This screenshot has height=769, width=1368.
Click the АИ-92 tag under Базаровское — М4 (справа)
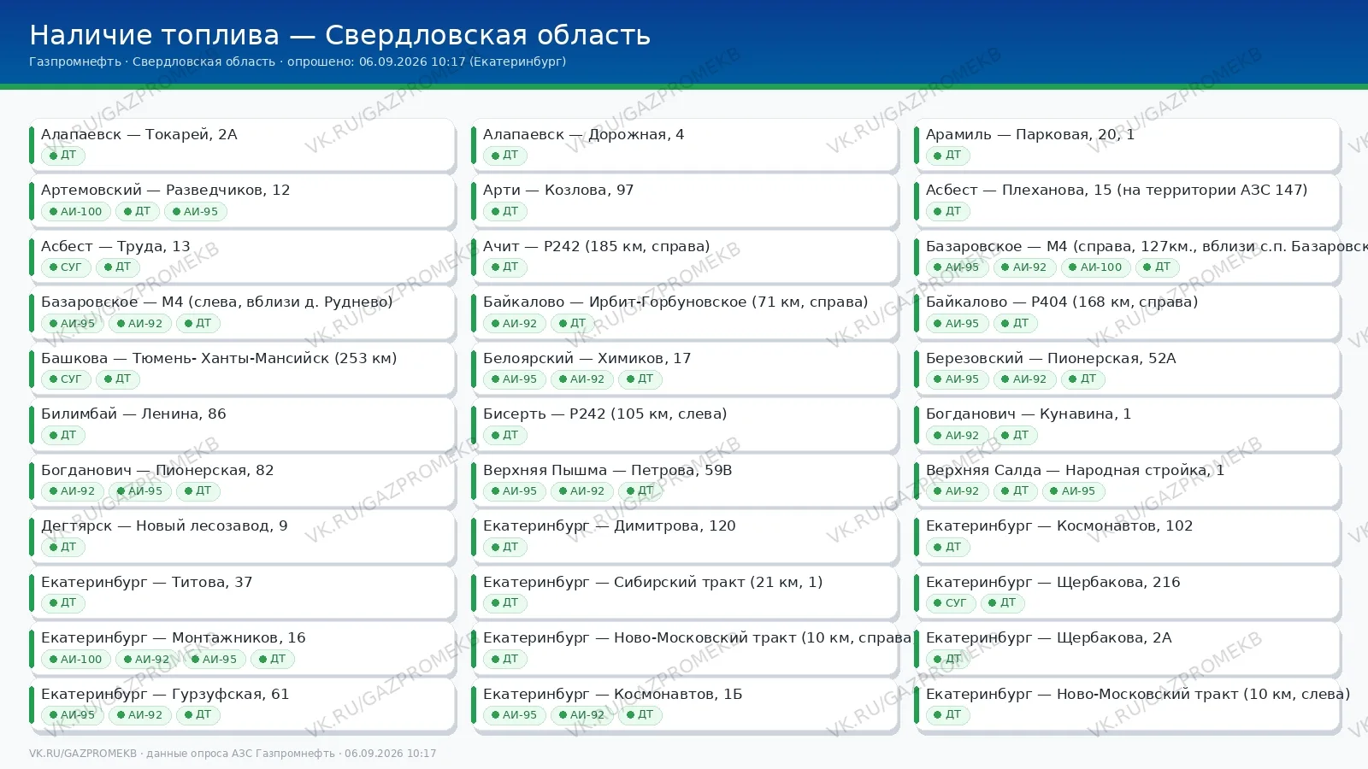1025,267
